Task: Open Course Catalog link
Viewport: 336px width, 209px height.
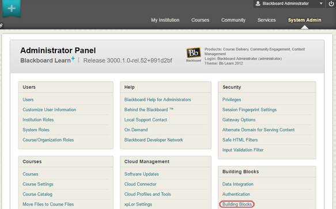Action: [37, 194]
